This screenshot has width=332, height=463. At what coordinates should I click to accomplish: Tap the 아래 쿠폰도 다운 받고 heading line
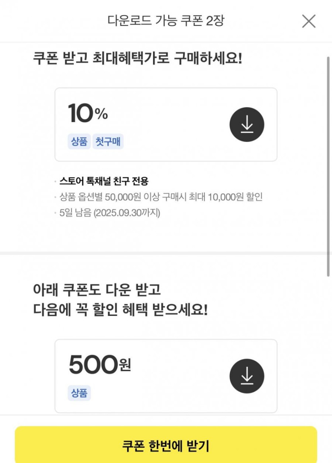pos(97,289)
